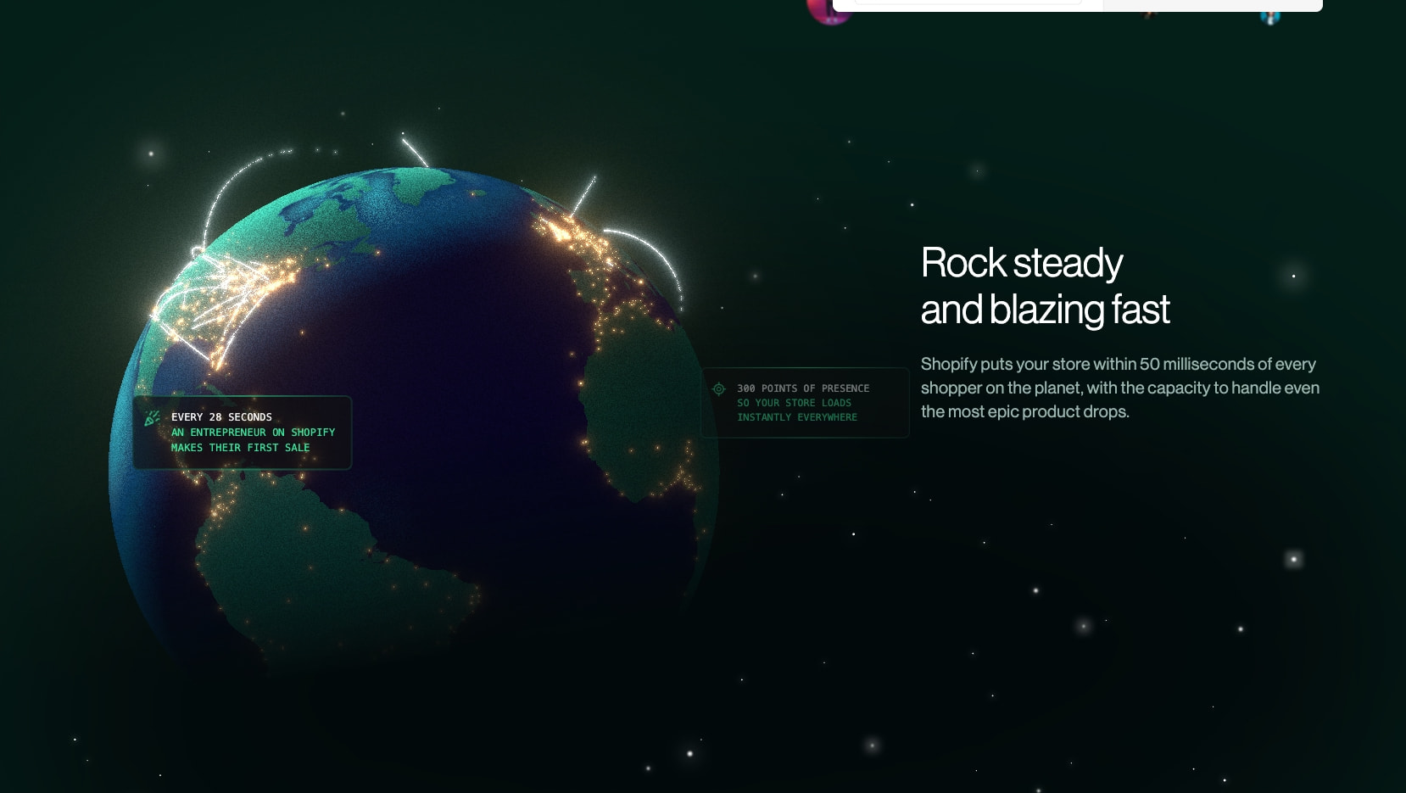
Task: Click the "300 POINTS OF PRESENCE" label
Action: click(x=803, y=388)
